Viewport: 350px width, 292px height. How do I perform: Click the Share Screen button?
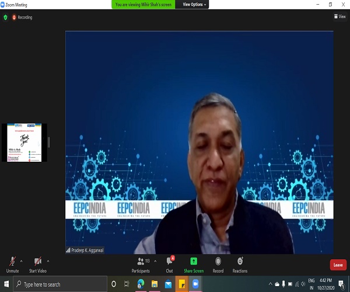194,265
